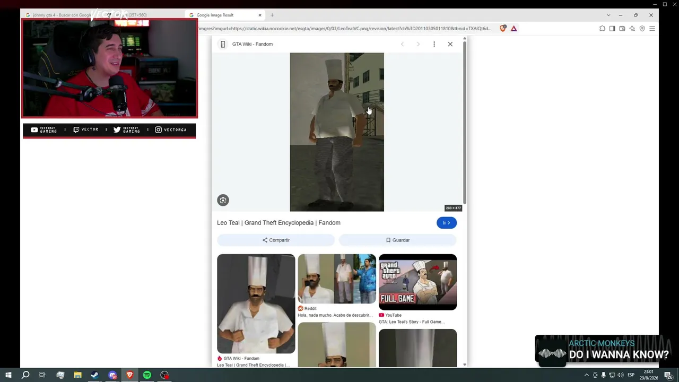Go to next image in preview panel
Viewport: 679px width, 382px height.
point(418,44)
